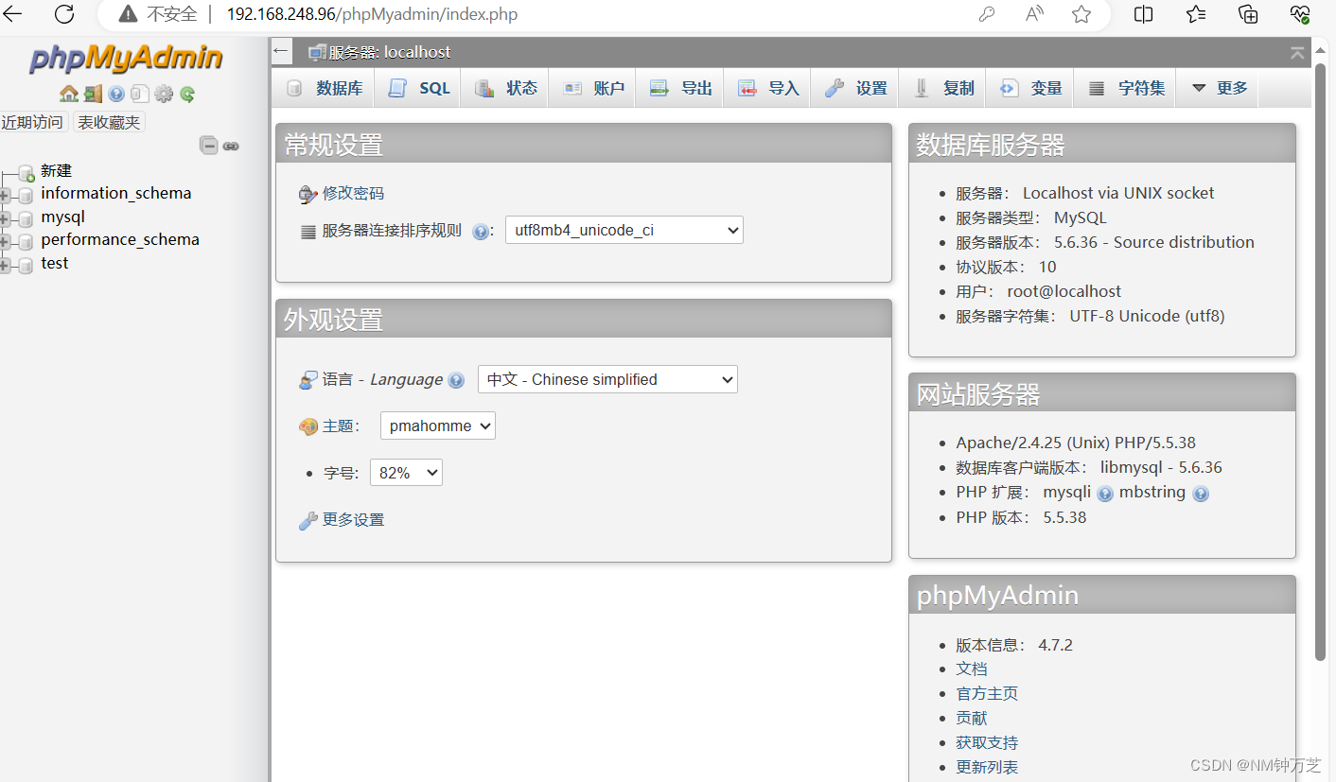Switch to the SQL tab
Screen dimensions: 1336x782
(x=419, y=88)
